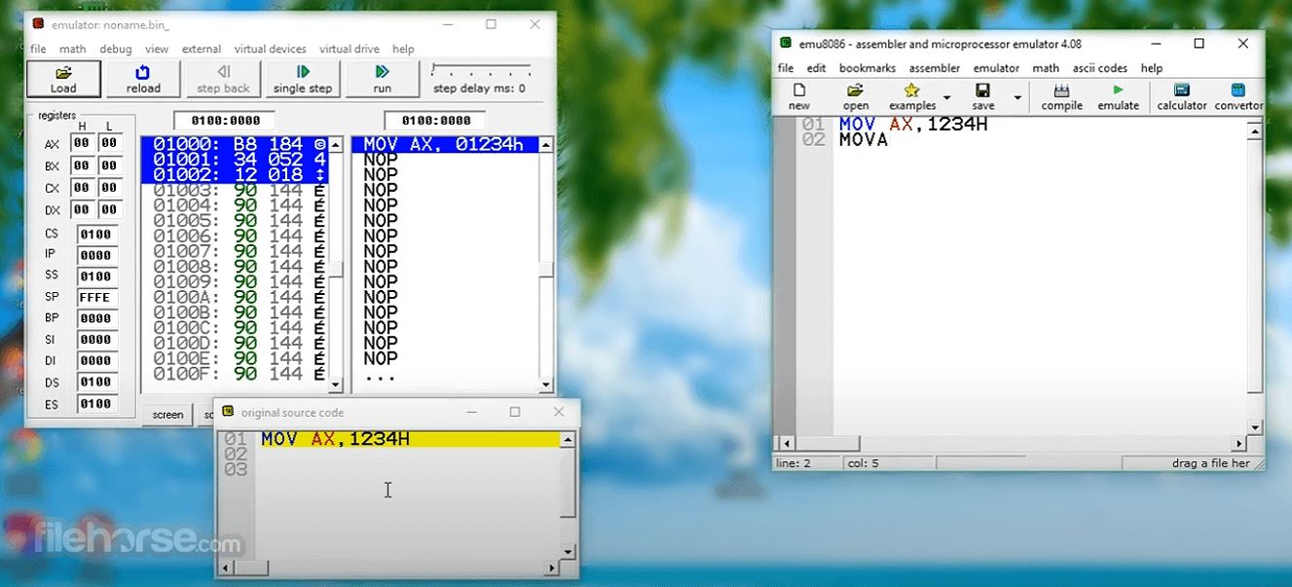Viewport: 1292px width, 587px height.
Task: Open the external menu
Action: coord(201,49)
